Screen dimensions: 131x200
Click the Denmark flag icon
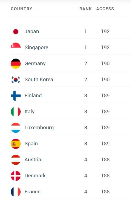coord(16,176)
